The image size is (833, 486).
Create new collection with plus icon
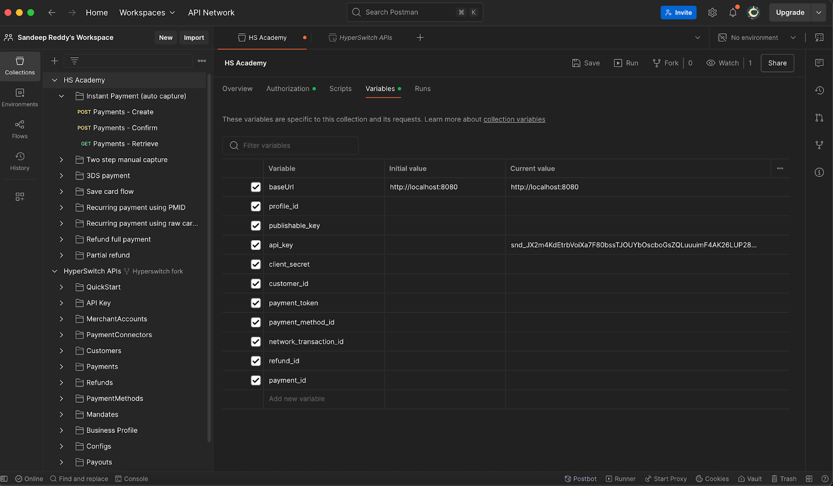[x=54, y=61]
